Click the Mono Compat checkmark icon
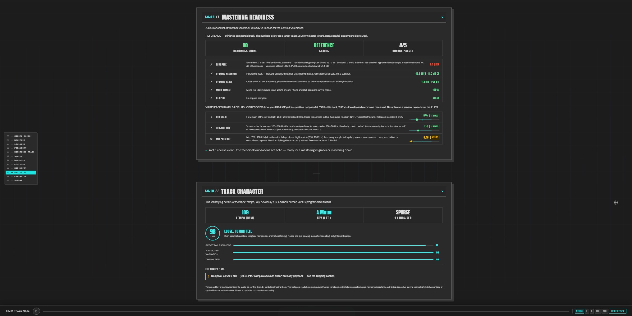Image resolution: width=632 pixels, height=316 pixels. click(211, 90)
